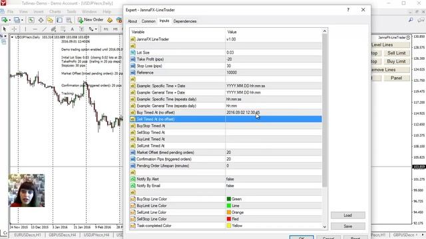The width and height of the screenshot is (426, 239).
Task: Click the dialog help question mark
Action: click(348, 10)
